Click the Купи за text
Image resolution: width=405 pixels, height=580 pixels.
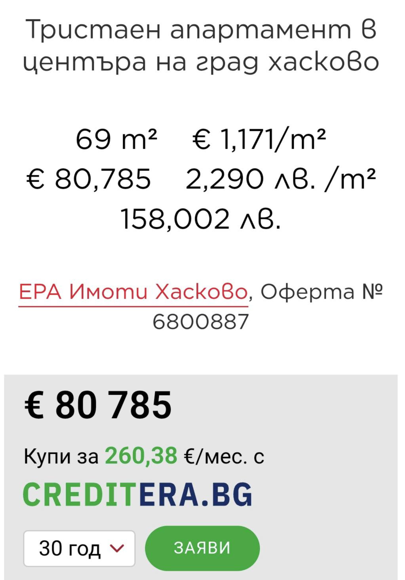coord(61,456)
